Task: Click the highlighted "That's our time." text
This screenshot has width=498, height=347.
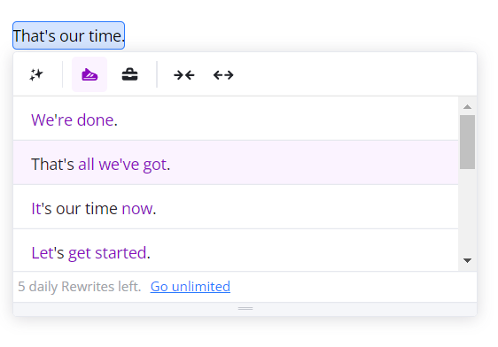Action: [68, 35]
